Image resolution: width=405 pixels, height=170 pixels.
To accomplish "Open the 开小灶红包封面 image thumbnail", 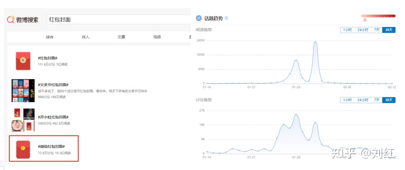I will point(23,120).
